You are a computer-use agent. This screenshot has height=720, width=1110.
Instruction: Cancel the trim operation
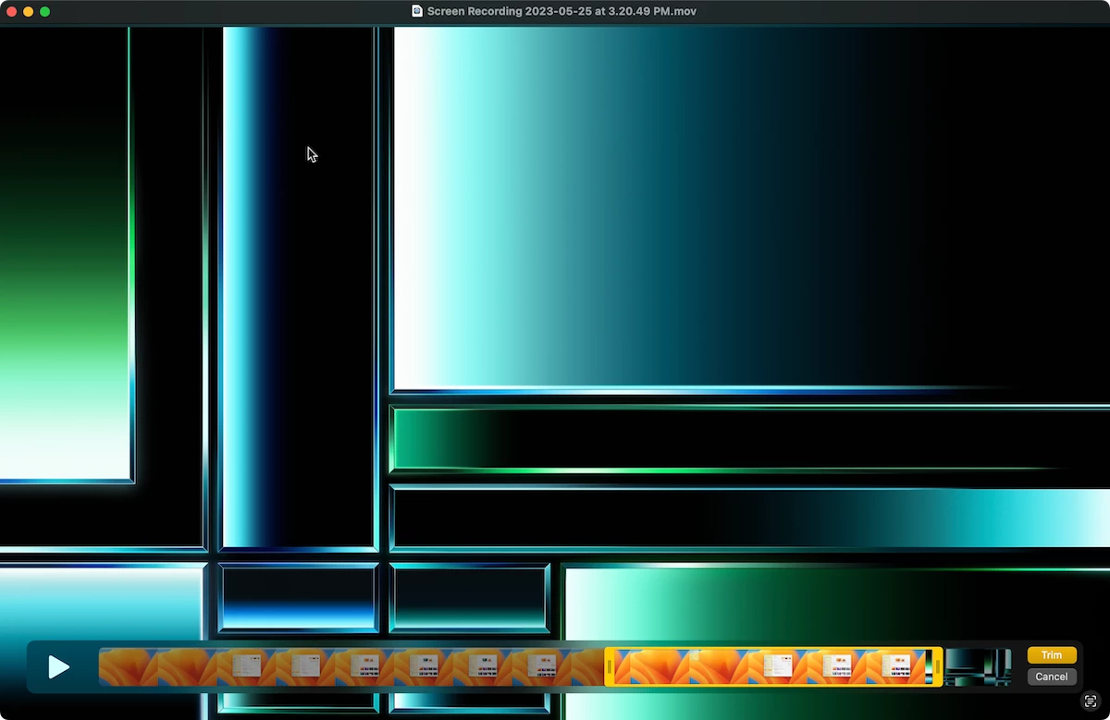click(1052, 677)
